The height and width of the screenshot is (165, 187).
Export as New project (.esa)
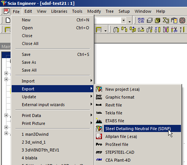point(138,89)
